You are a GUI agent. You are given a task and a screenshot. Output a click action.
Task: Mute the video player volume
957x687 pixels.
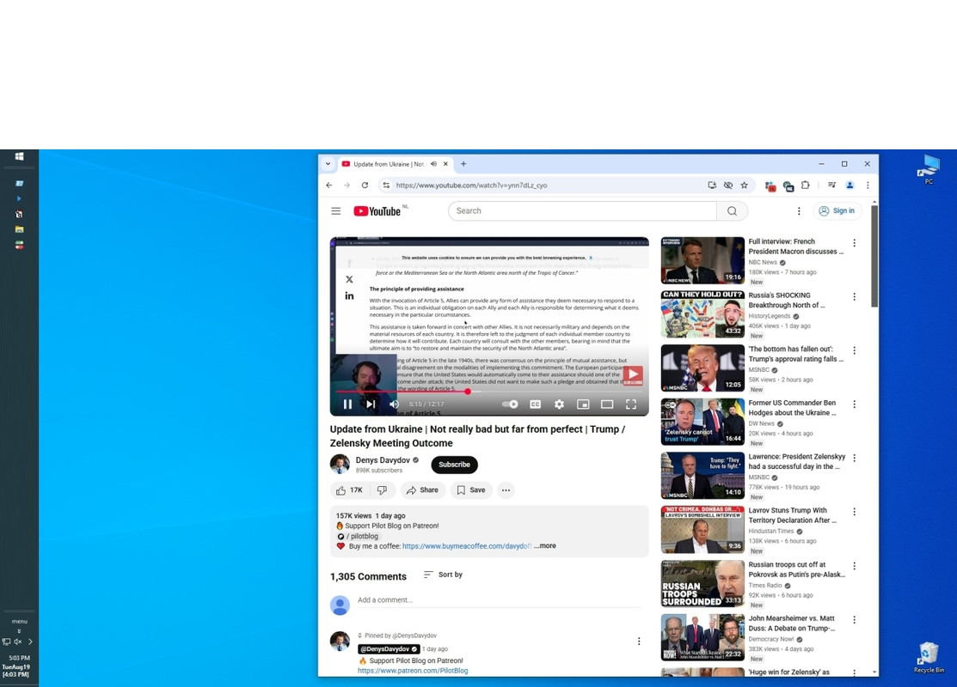click(395, 404)
